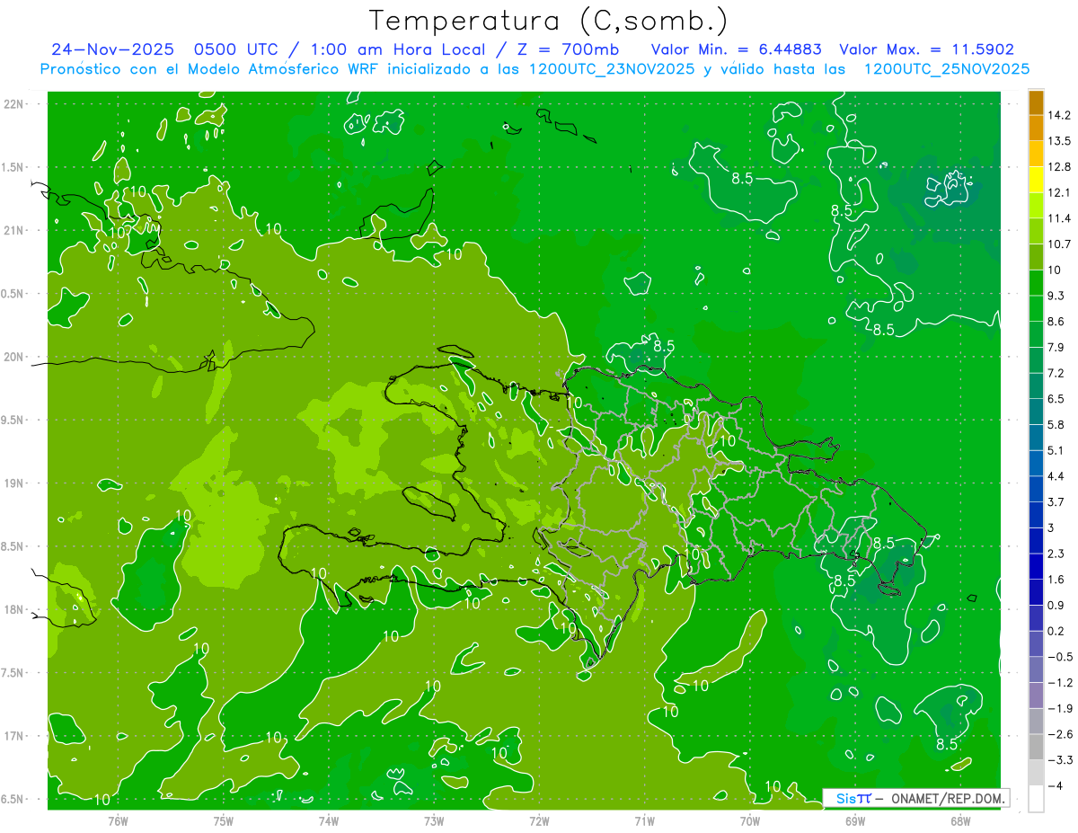Click the 21N latitude axis label
The height and width of the screenshot is (833, 1078).
pyautogui.click(x=13, y=230)
